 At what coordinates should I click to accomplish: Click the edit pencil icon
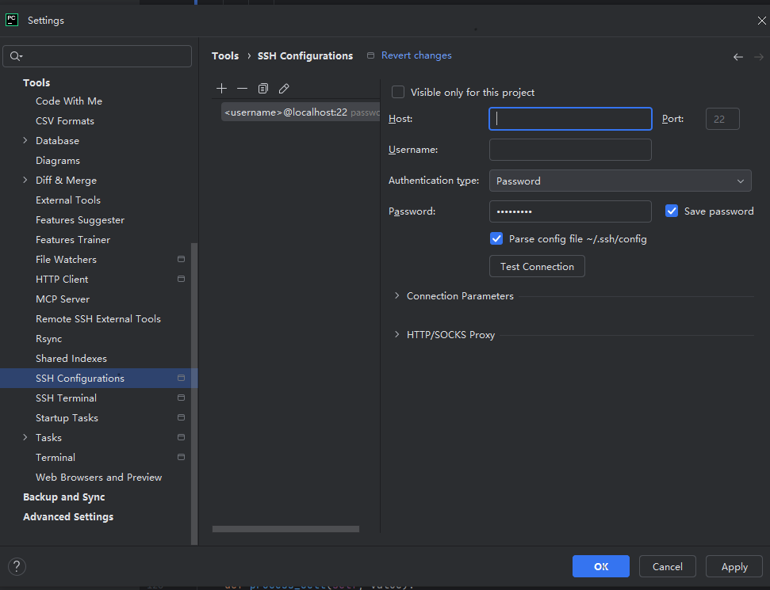pyautogui.click(x=284, y=89)
